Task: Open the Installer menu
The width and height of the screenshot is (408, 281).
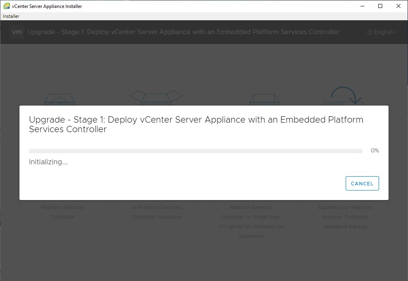Action: pos(11,16)
